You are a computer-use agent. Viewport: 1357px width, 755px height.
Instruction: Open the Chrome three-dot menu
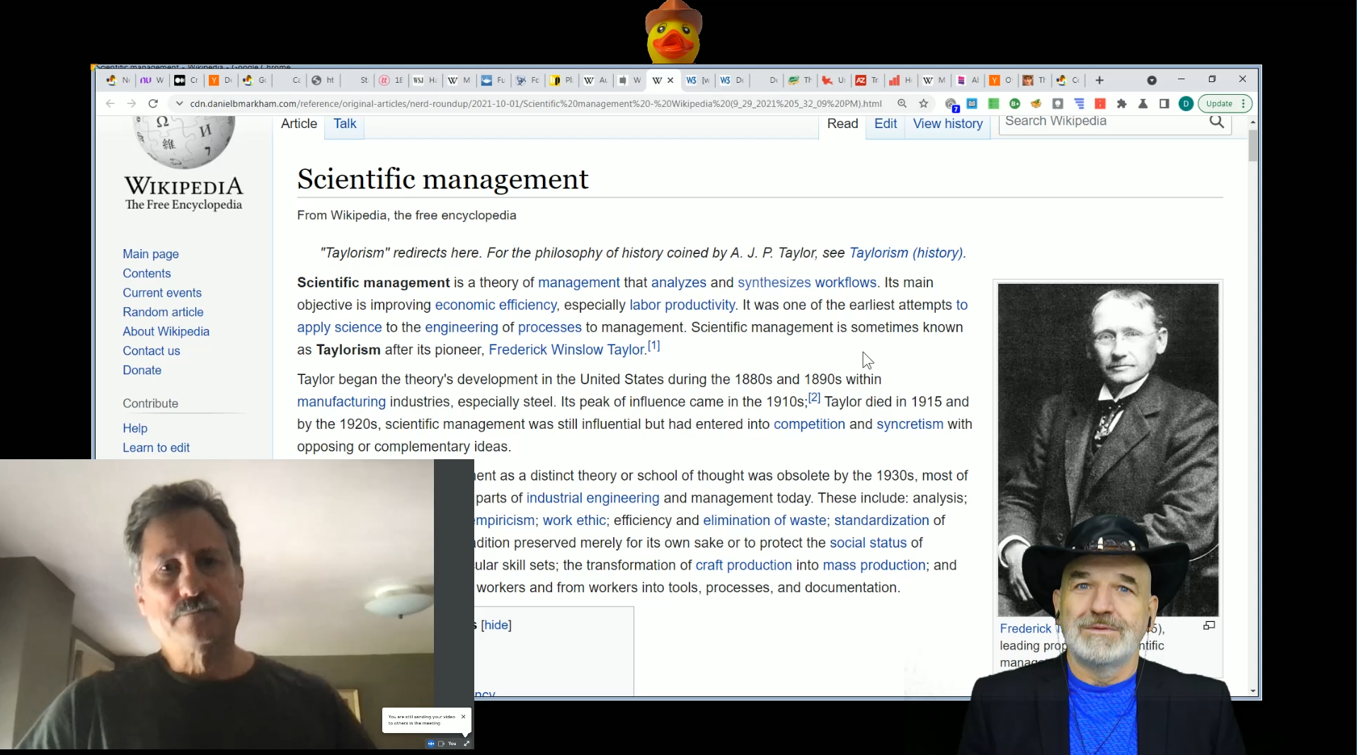[x=1244, y=103]
